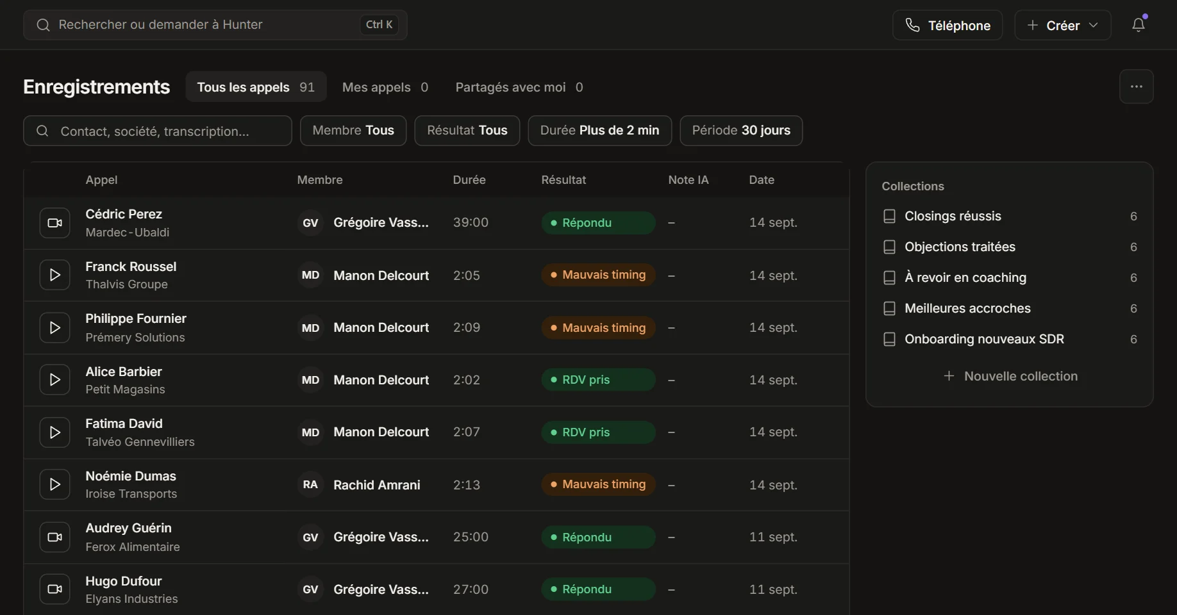This screenshot has height=615, width=1177.
Task: Click the Onboarding nouveaux SDR collection icon
Action: click(889, 340)
